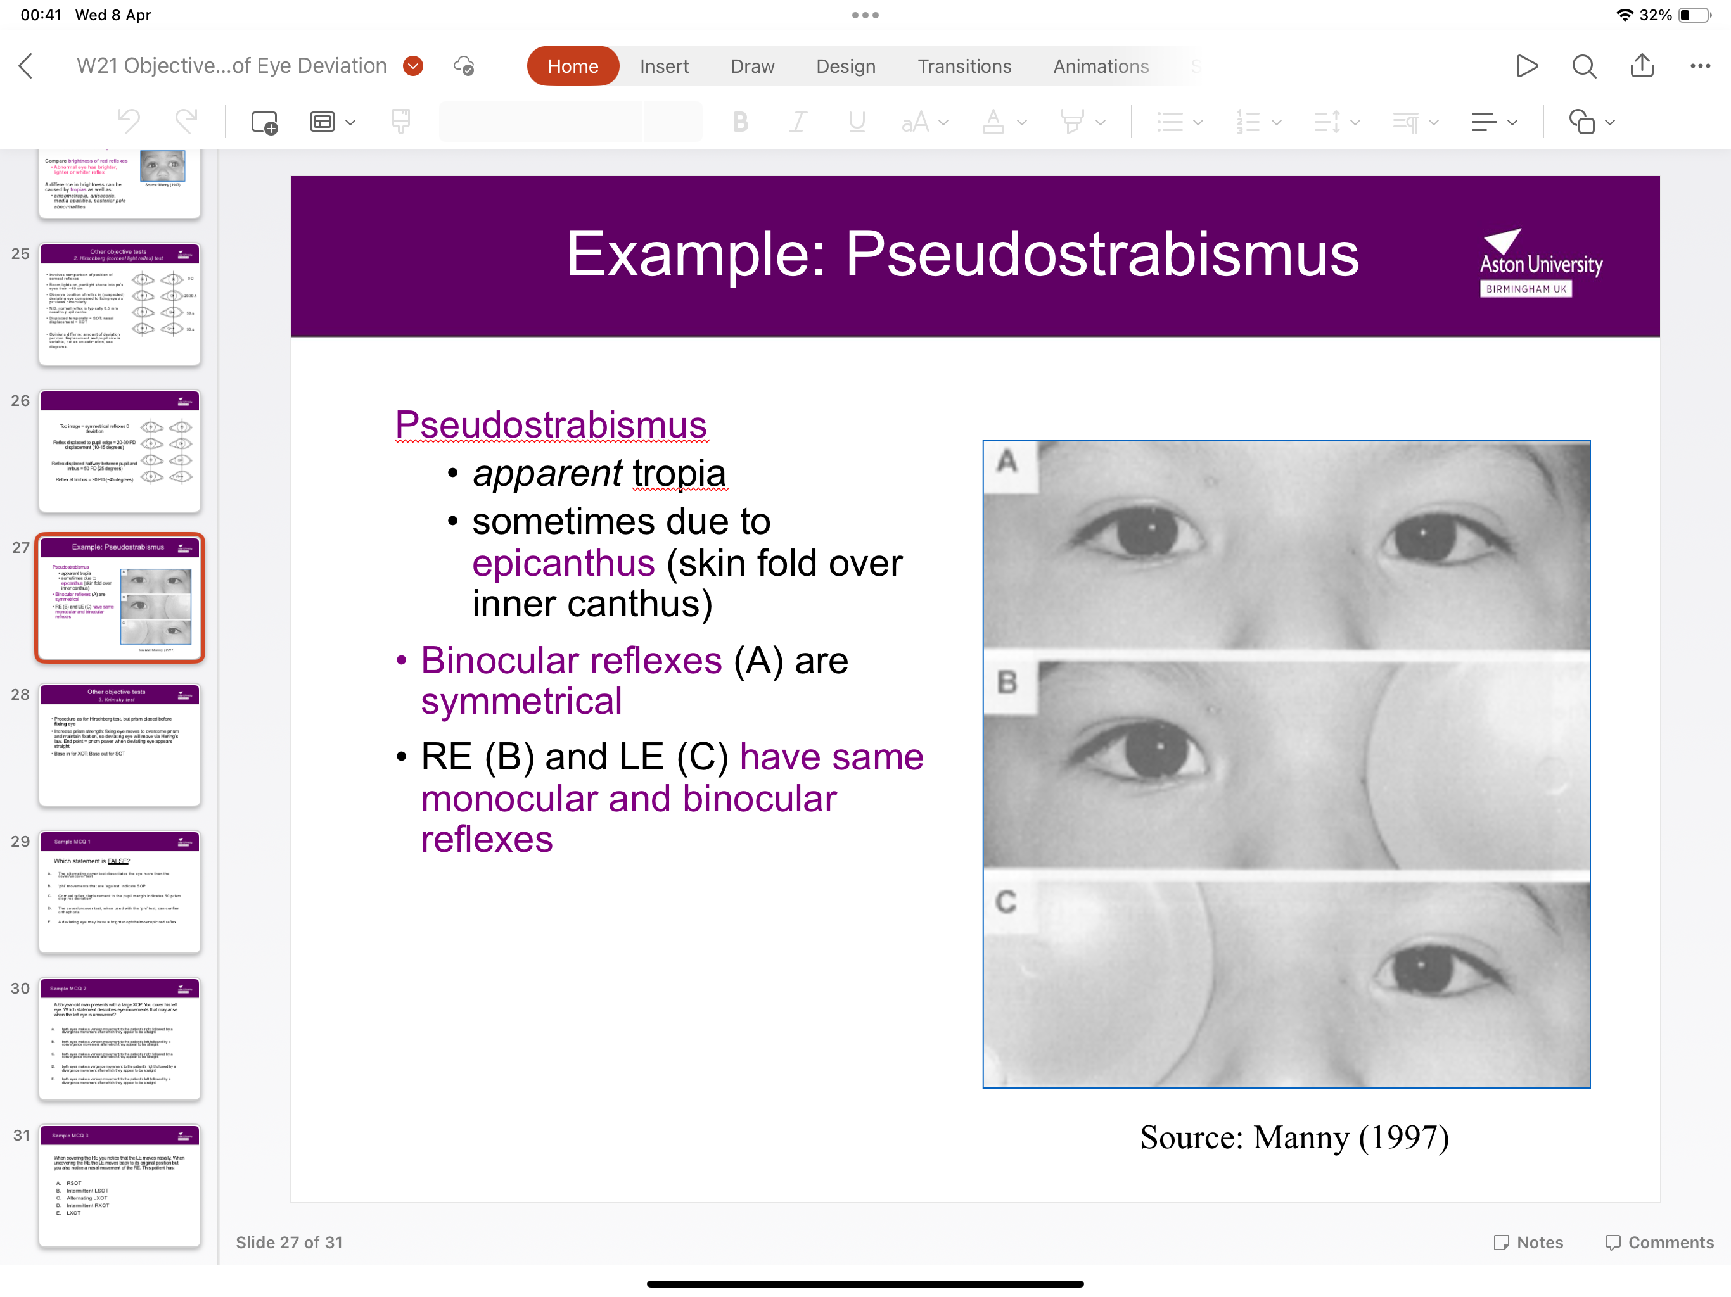Select slide 28 thumbnail
The height and width of the screenshot is (1297, 1731).
pyautogui.click(x=120, y=745)
